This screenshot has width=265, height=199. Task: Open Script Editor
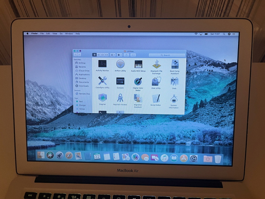pos(156,99)
